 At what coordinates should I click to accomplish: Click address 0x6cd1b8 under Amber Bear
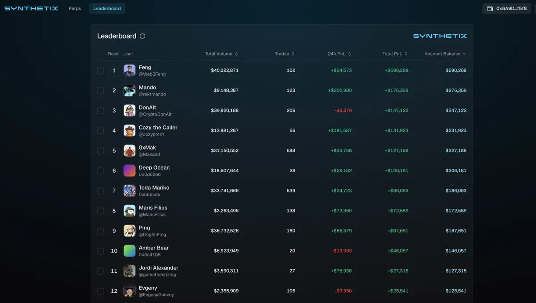tap(150, 255)
